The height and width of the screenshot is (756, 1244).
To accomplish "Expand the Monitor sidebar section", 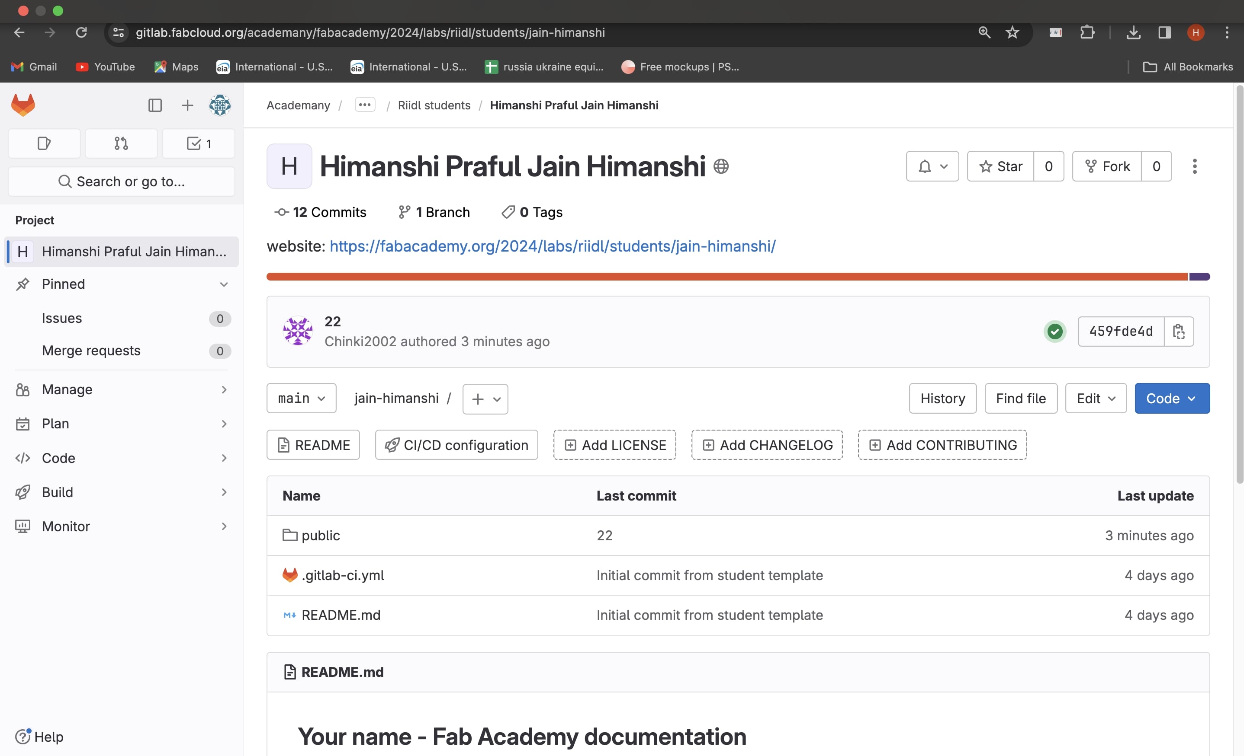I will coord(121,526).
